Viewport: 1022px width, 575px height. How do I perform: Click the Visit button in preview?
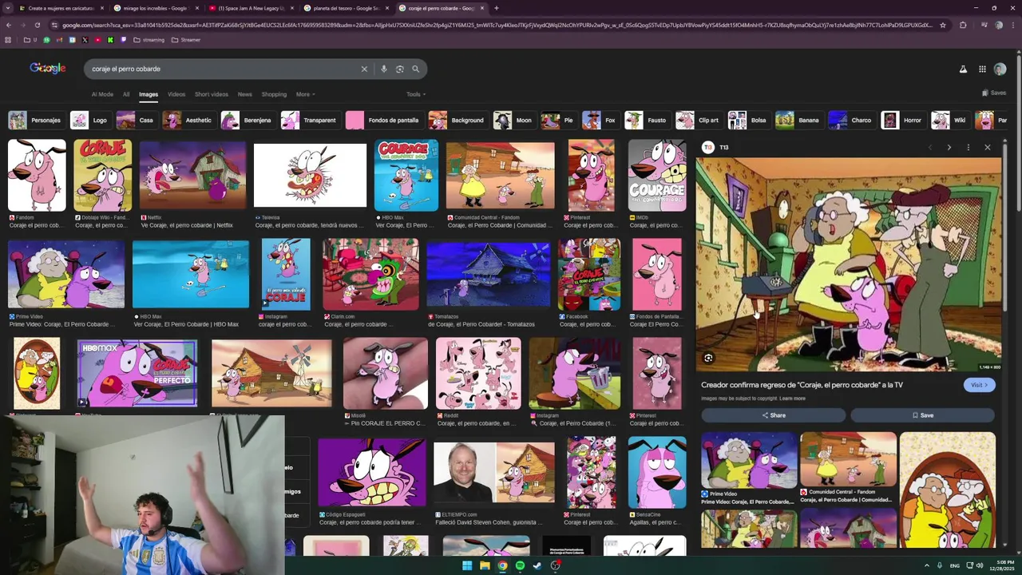979,385
